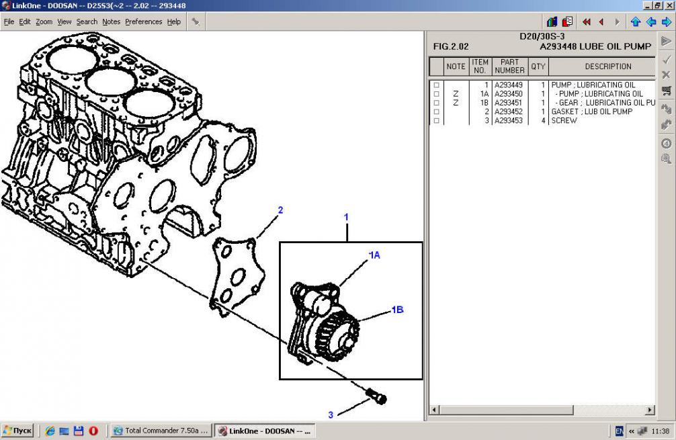Switch to Total Commander taskbar button
Image resolution: width=676 pixels, height=440 pixels.
161,431
